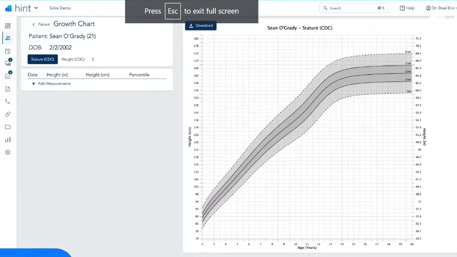Image resolution: width=457 pixels, height=257 pixels.
Task: Switch to the Weight (CDC) tab
Action: (73, 59)
